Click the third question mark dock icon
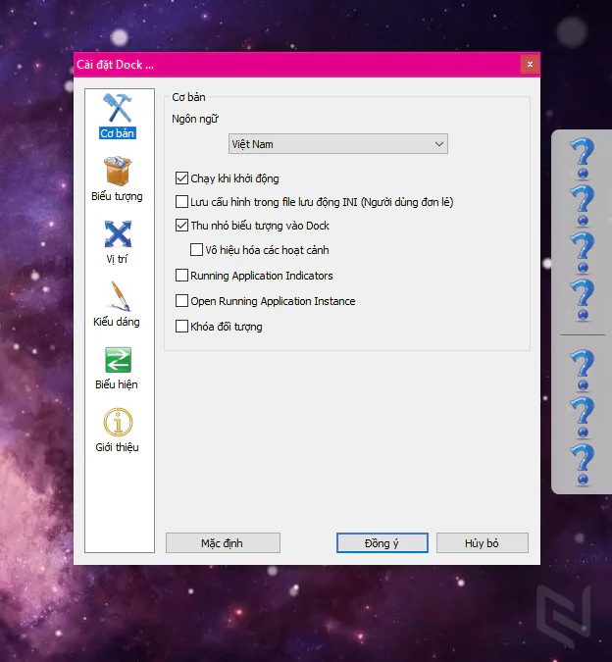612x662 pixels. click(x=583, y=252)
